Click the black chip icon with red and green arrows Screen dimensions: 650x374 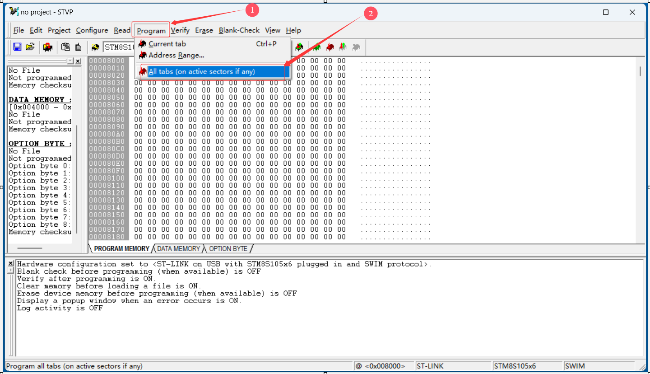pos(299,47)
